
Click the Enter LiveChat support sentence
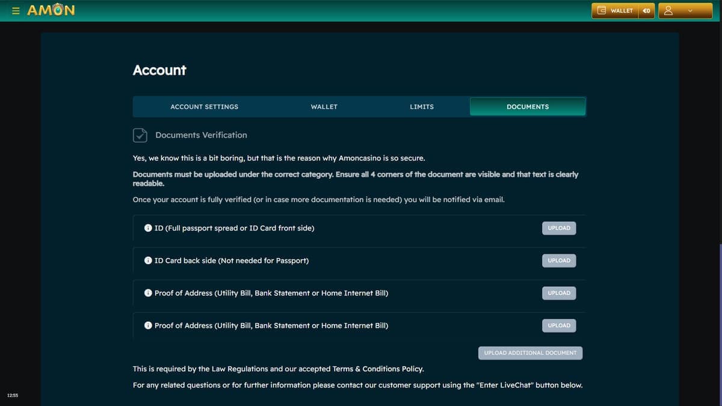357,385
